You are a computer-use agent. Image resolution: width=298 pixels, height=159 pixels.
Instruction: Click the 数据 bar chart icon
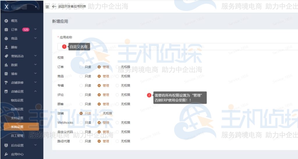pos(6,65)
